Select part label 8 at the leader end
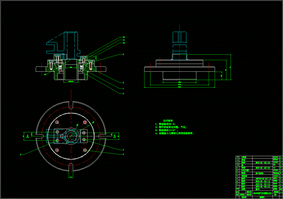 coord(123,83)
